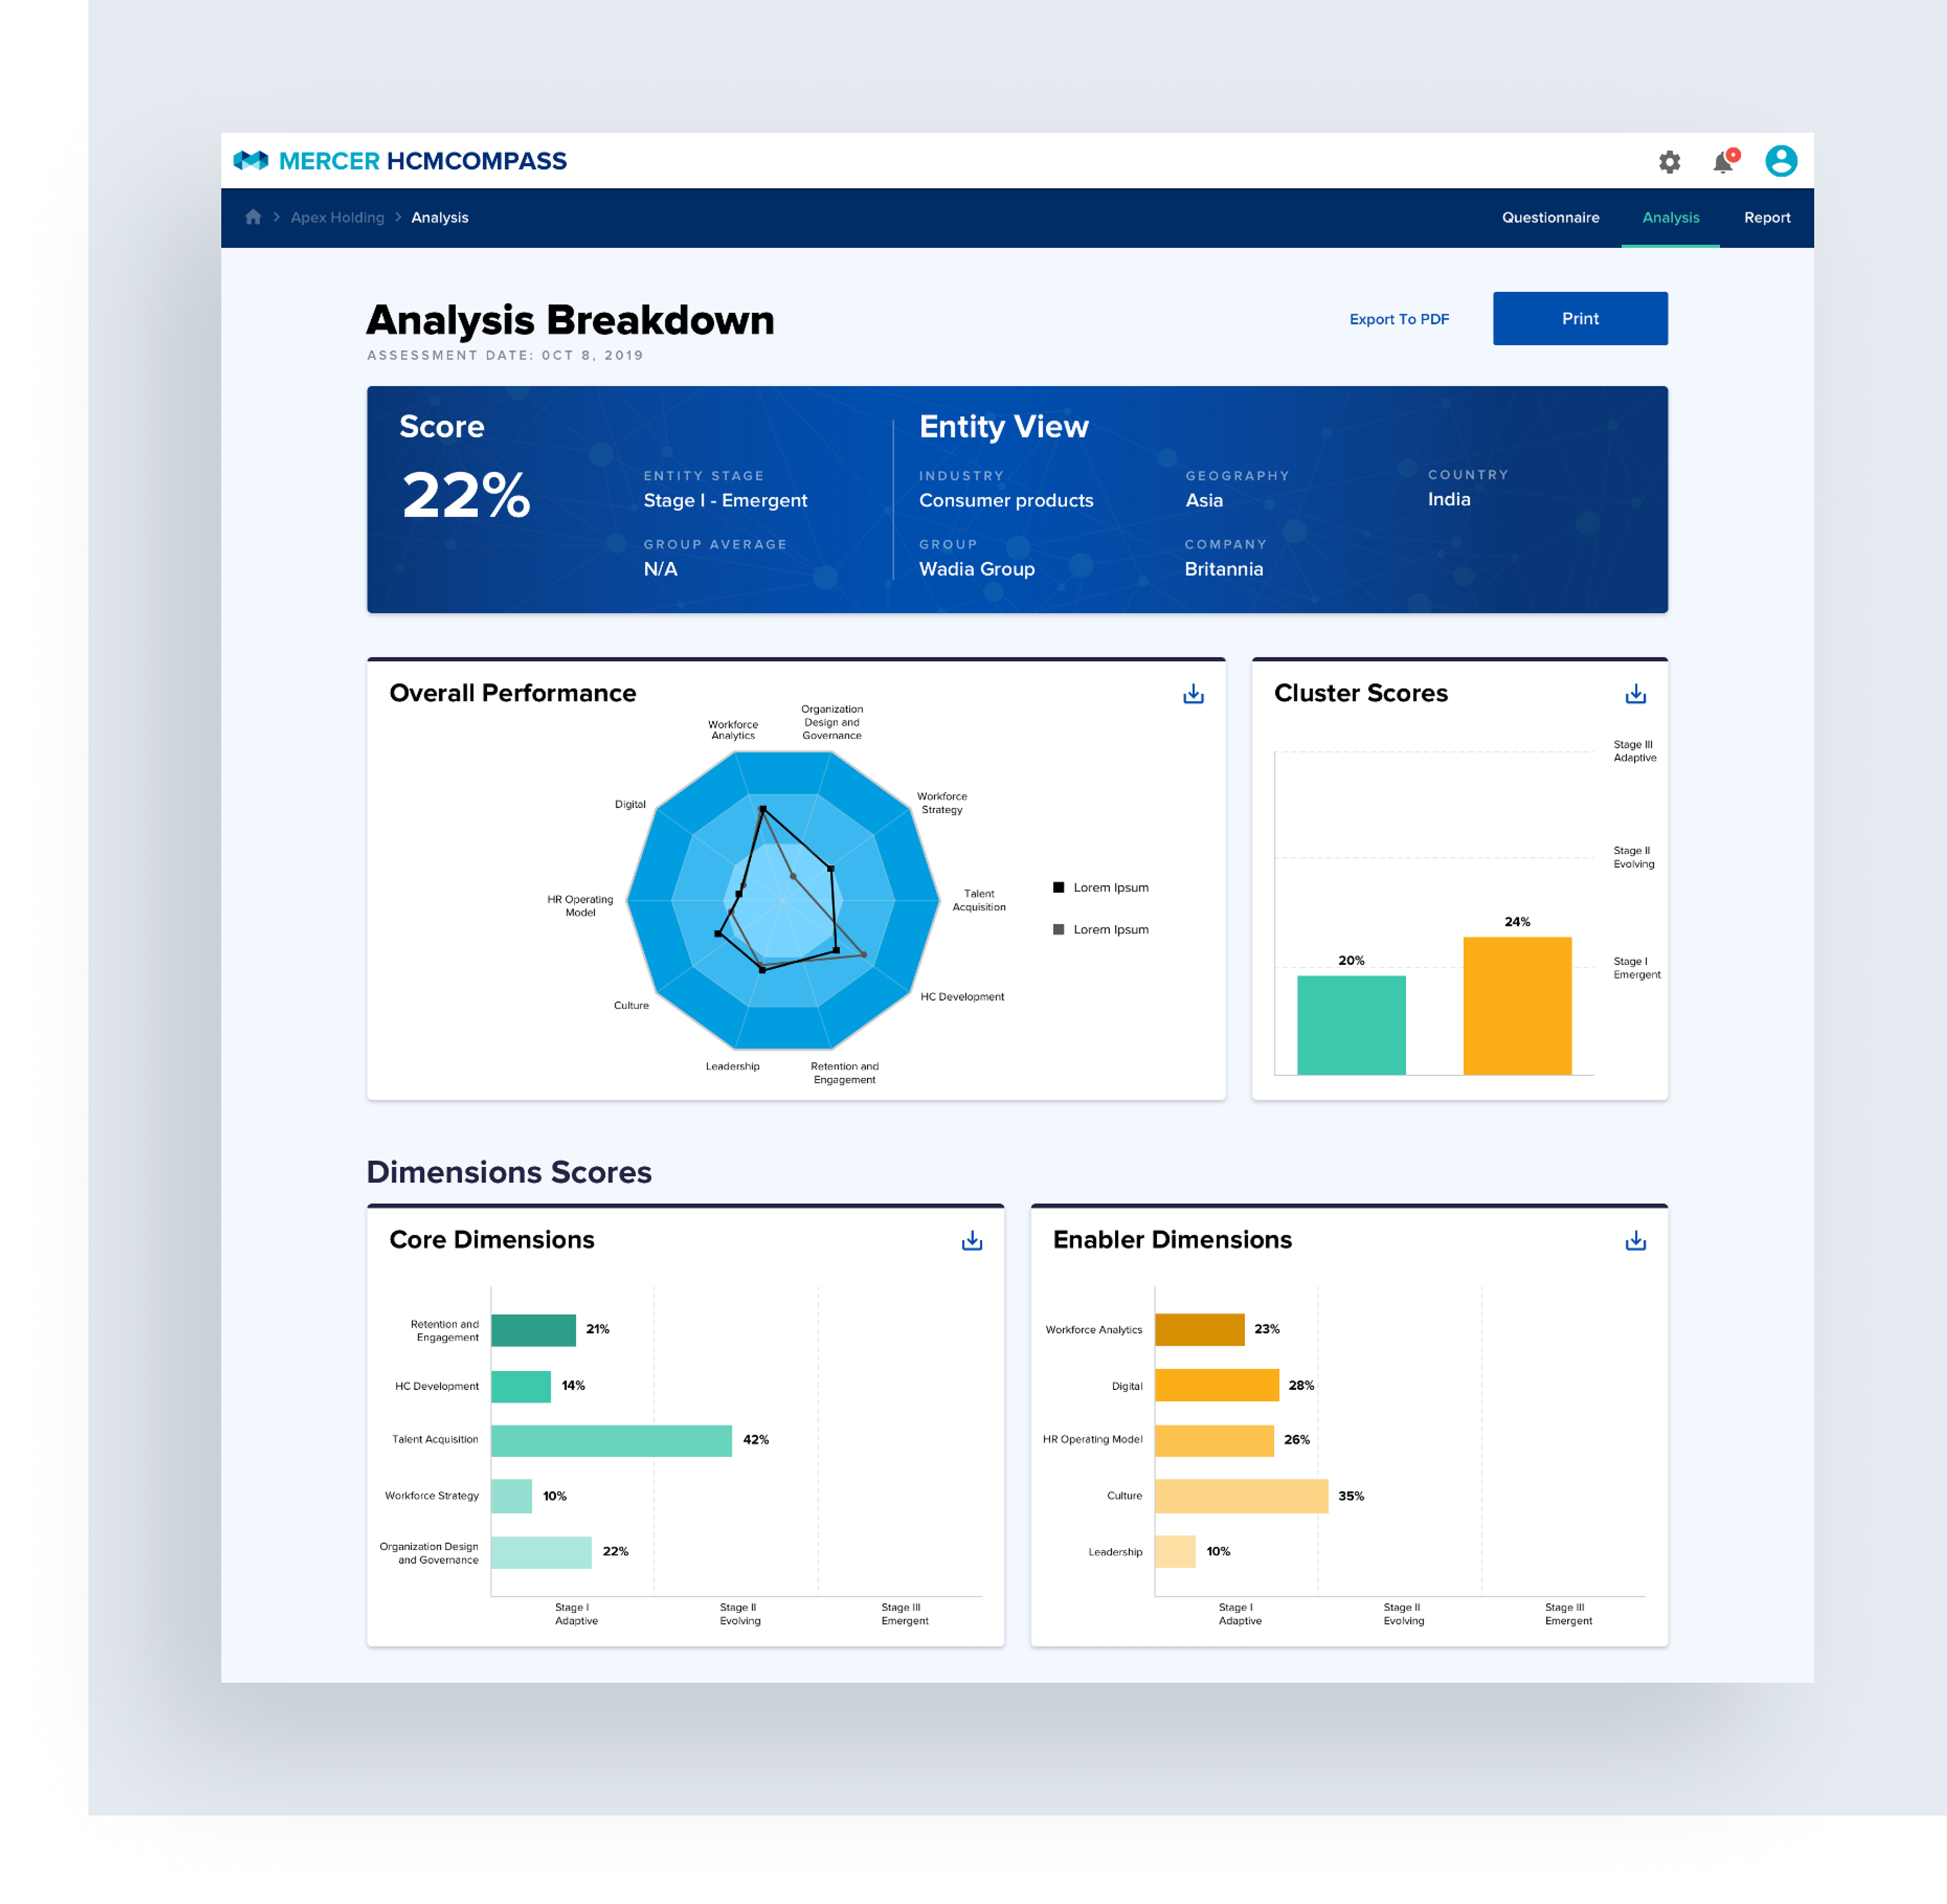Click the Mercer HCMCompass logo

coord(400,161)
